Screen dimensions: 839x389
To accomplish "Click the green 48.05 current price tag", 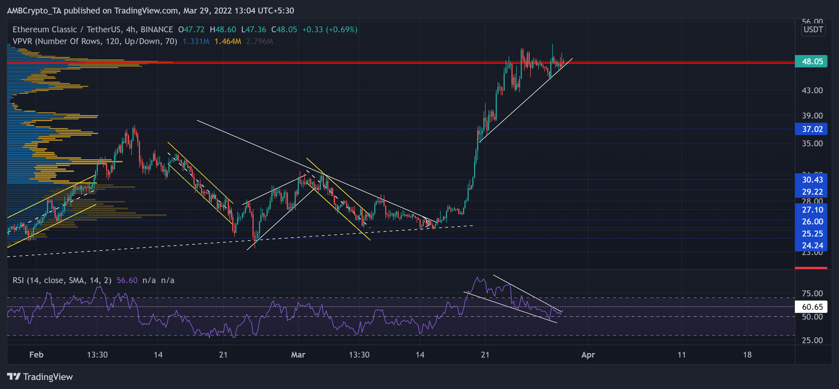I will (811, 62).
